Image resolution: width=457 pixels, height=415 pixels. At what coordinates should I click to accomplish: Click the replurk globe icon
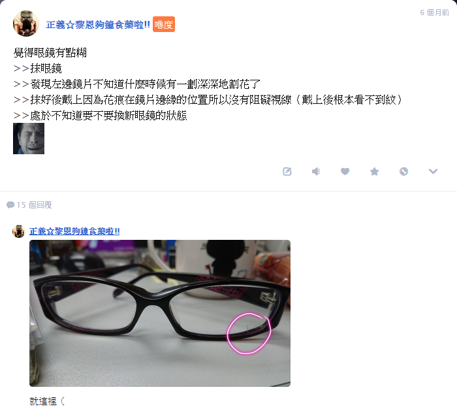pos(403,171)
